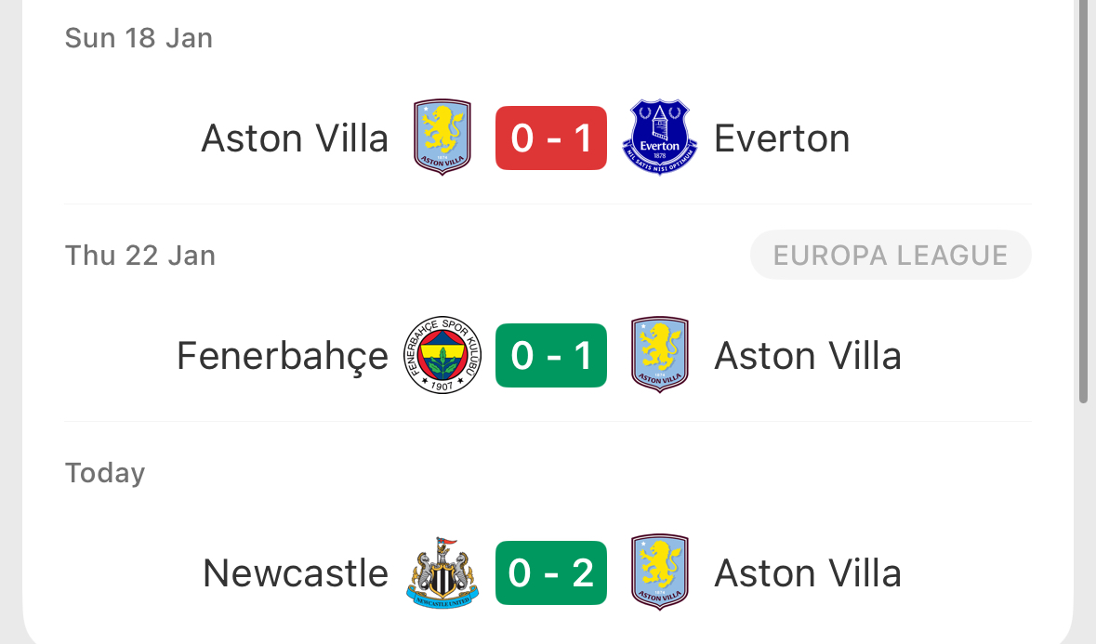Viewport: 1096px width, 644px height.
Task: Click Aston Villa name in the Newcastle match
Action: 808,572
